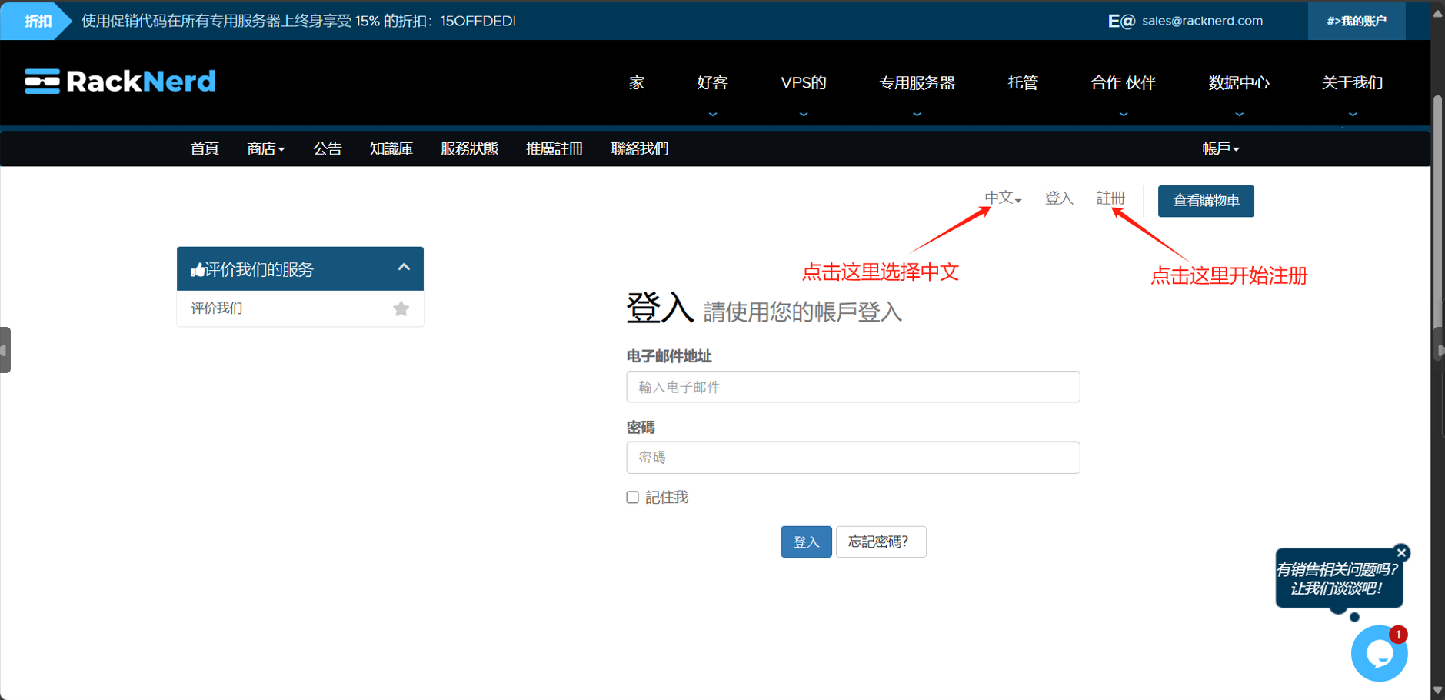
Task: Click the star icon beside 评价我们
Action: (401, 308)
